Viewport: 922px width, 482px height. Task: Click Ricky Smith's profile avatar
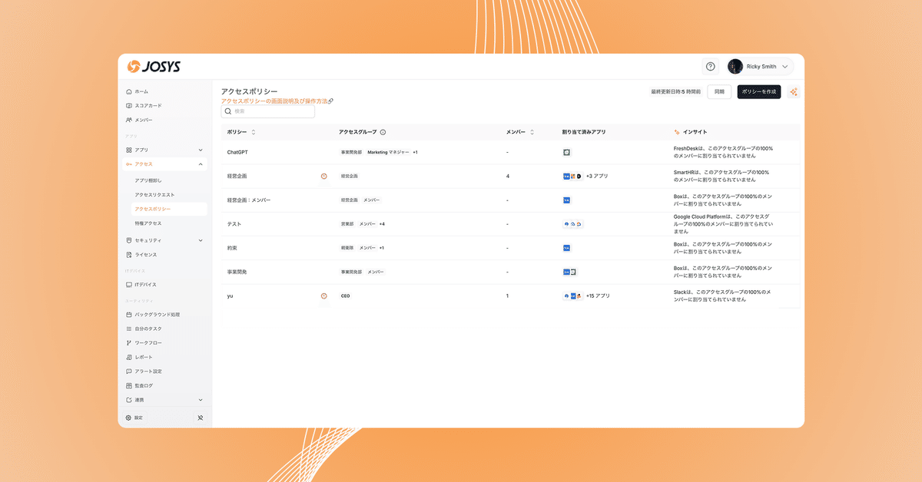click(735, 67)
